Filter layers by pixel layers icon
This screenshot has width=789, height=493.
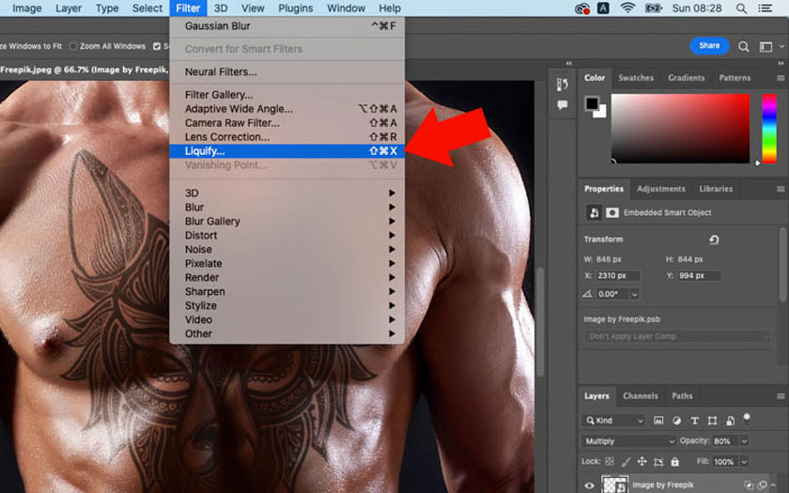tap(658, 421)
